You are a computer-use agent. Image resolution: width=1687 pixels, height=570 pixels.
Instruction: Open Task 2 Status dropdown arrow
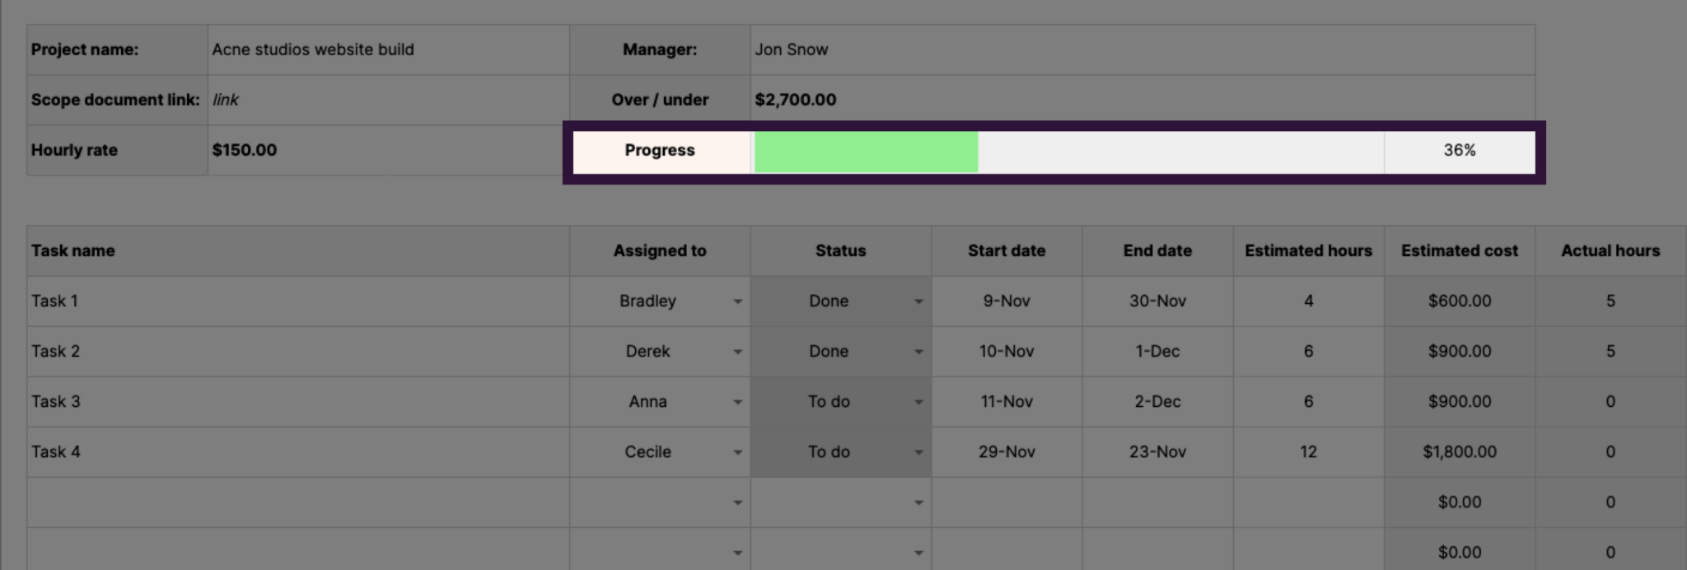pos(918,352)
